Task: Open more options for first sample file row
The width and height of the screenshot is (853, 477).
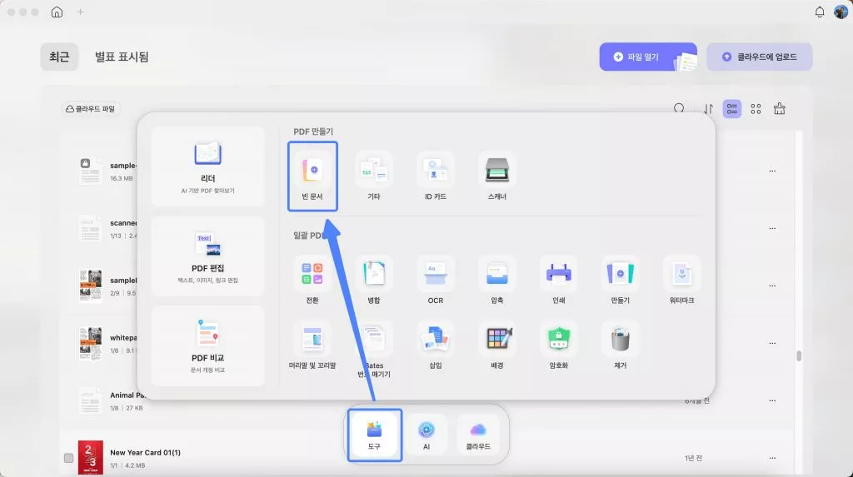Action: pyautogui.click(x=772, y=171)
